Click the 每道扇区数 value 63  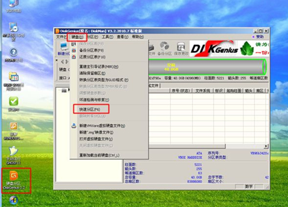(x=200, y=173)
